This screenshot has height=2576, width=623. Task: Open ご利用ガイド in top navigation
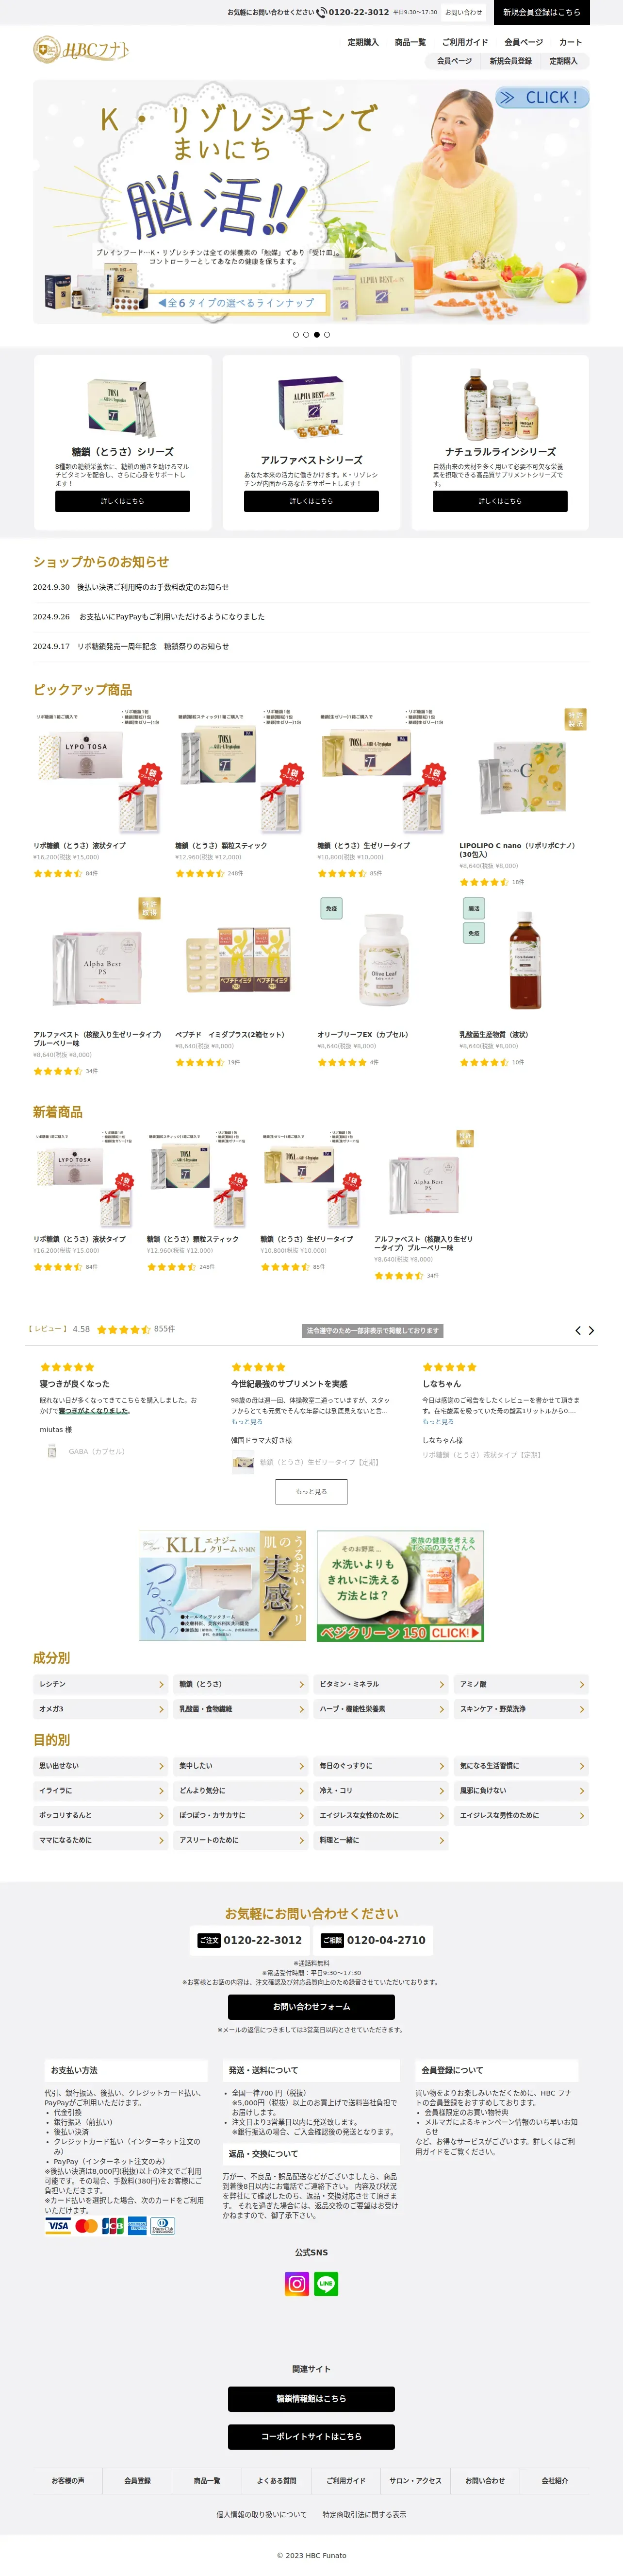(465, 42)
